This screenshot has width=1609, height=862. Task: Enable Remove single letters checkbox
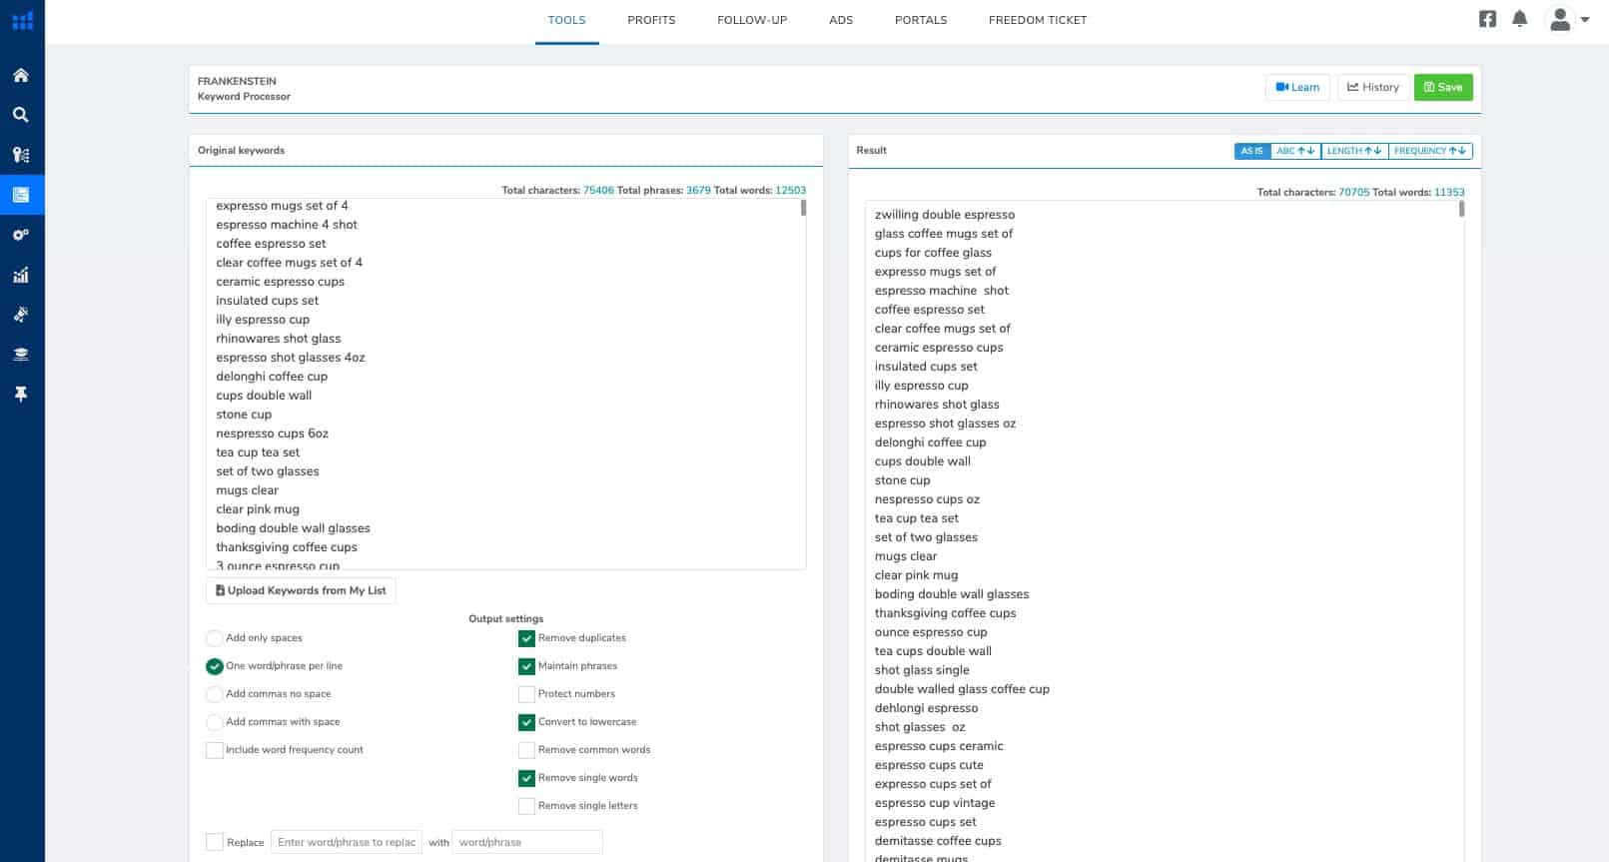(526, 806)
